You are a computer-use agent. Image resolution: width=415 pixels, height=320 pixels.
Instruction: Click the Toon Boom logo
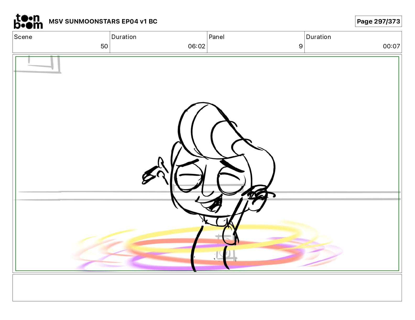28,21
